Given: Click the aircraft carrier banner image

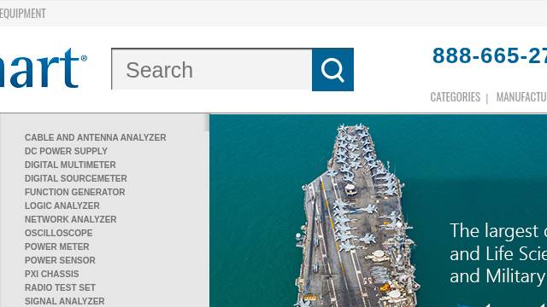Looking at the screenshot, I should pos(378,211).
